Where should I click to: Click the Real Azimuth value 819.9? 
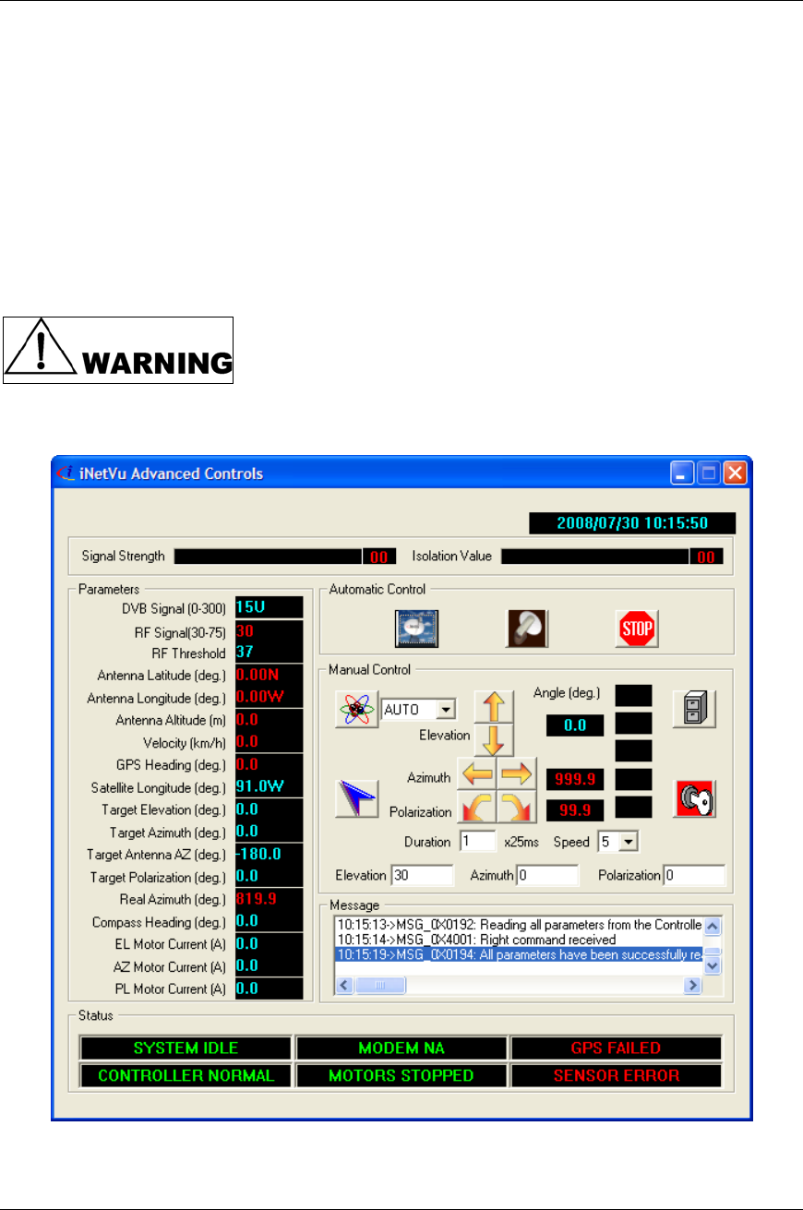point(269,899)
